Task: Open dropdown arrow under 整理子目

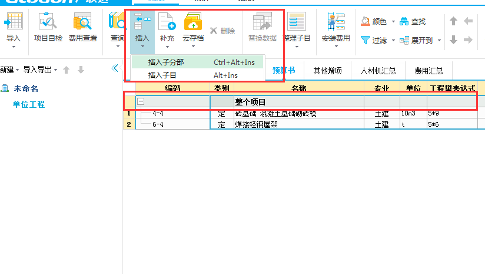Action: [297, 47]
